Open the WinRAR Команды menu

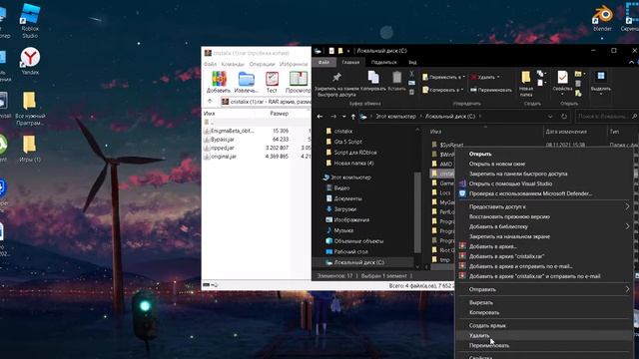point(233,64)
